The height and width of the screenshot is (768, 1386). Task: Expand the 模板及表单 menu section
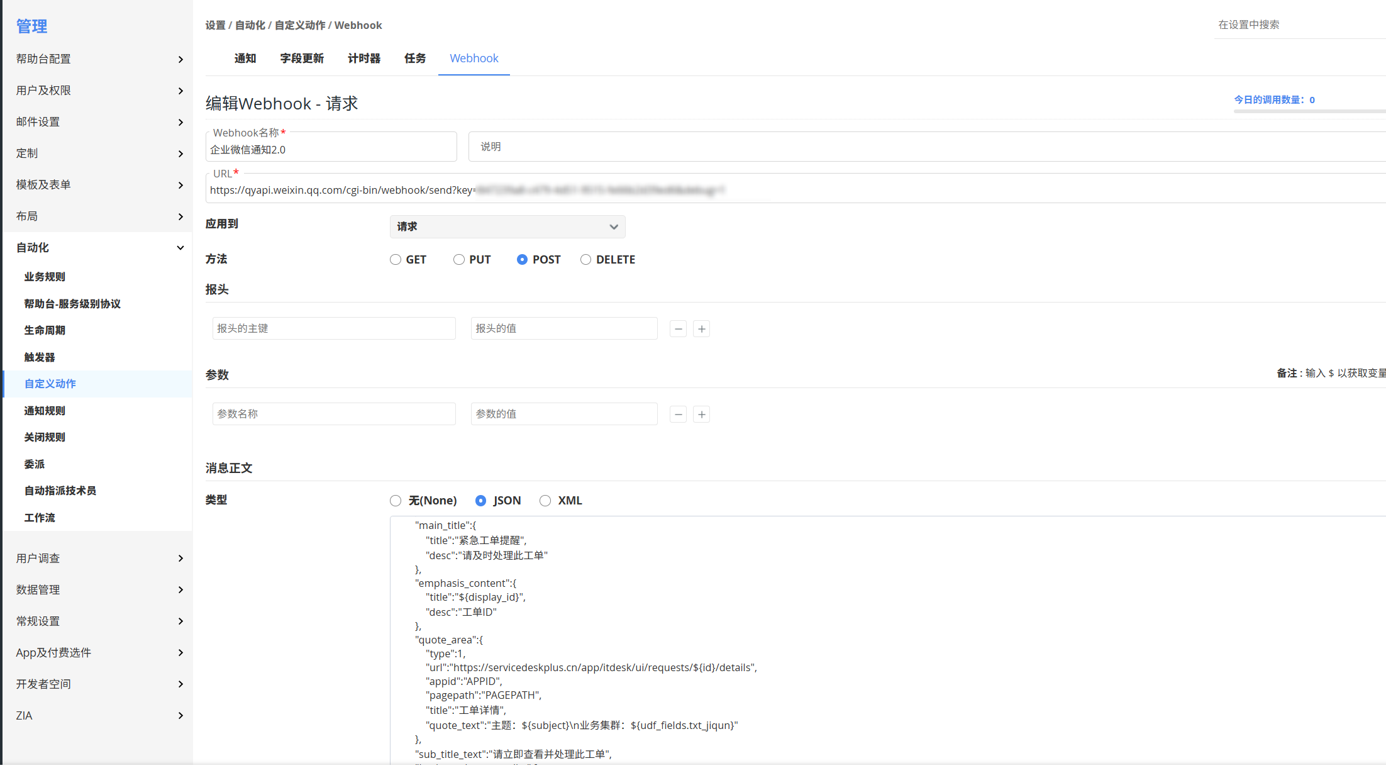coord(180,185)
